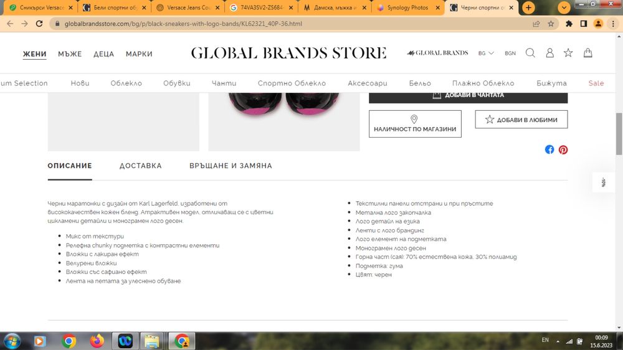Open the Бижута category
The height and width of the screenshot is (350, 623).
pyautogui.click(x=551, y=83)
